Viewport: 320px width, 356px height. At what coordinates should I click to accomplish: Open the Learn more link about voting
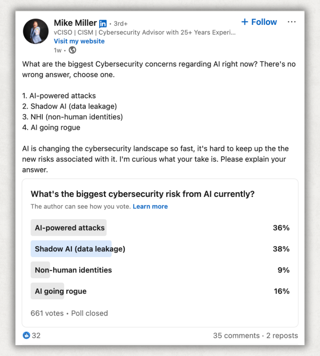(x=150, y=206)
